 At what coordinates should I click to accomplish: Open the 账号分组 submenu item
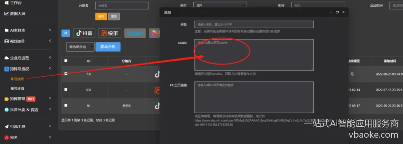click(x=17, y=89)
